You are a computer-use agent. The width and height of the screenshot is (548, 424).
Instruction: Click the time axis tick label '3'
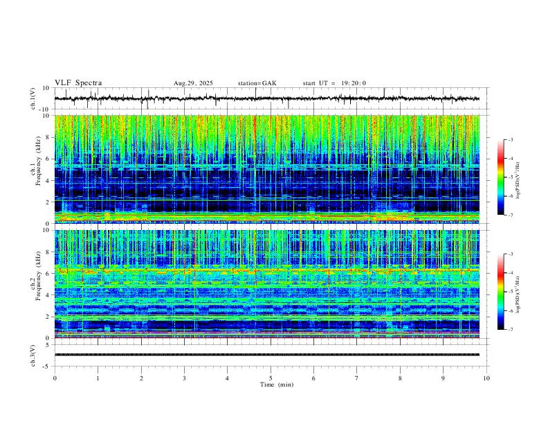coord(184,378)
